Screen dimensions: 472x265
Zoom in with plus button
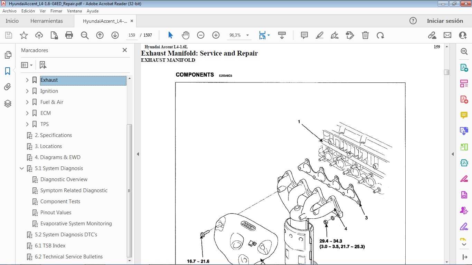[x=216, y=35]
